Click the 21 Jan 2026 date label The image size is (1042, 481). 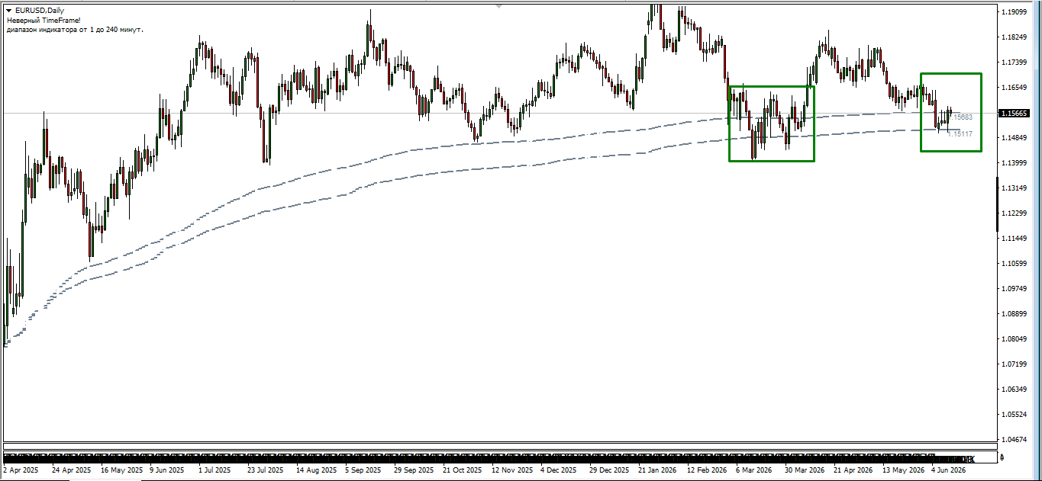pos(657,471)
